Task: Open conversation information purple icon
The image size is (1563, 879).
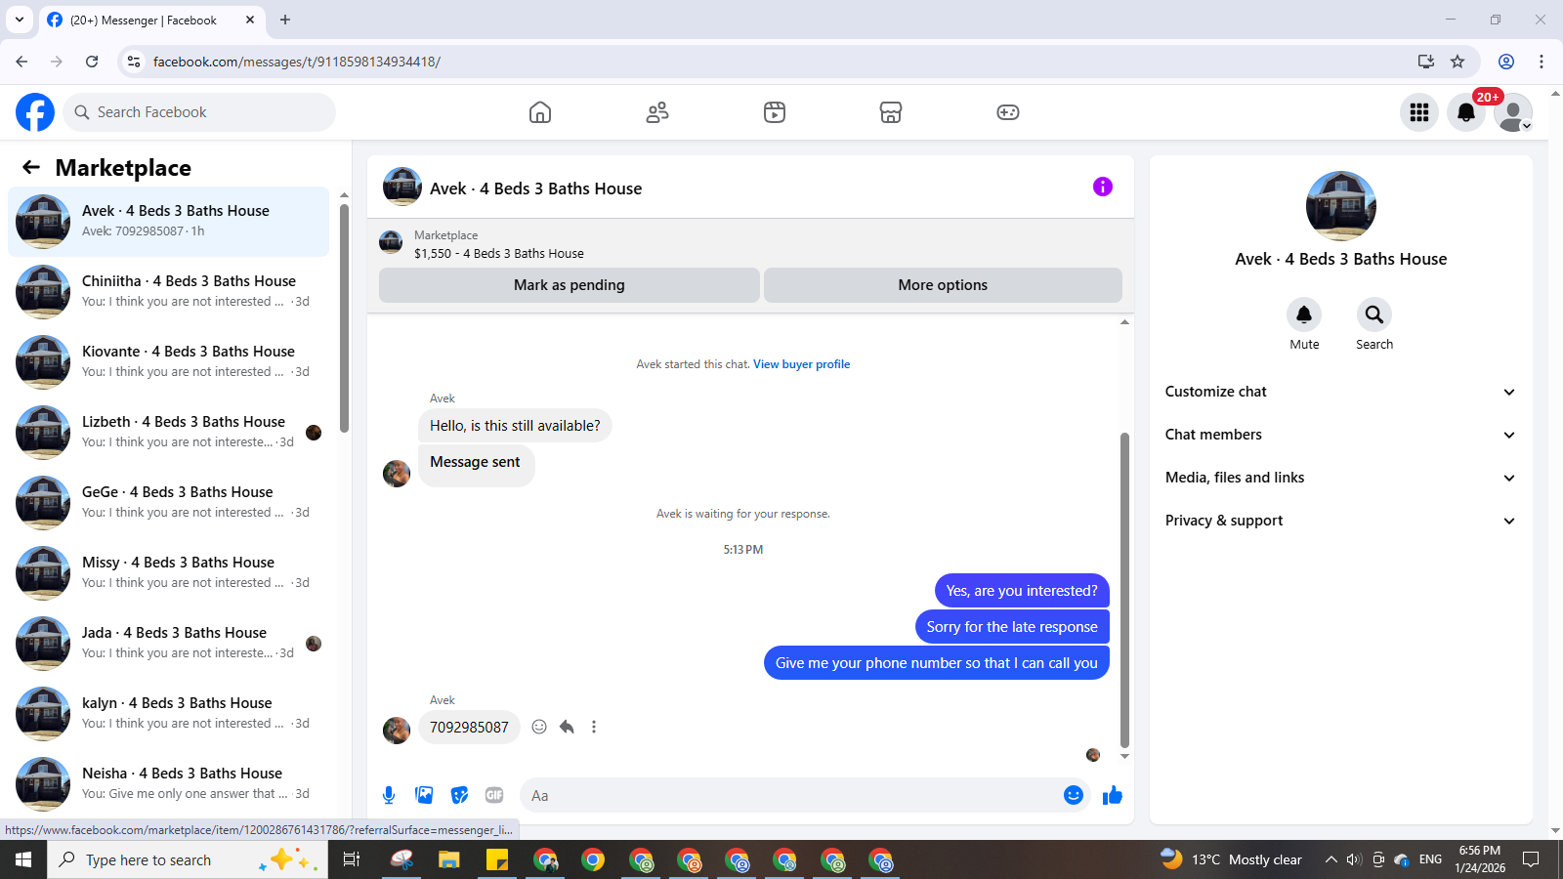Action: coord(1103,187)
